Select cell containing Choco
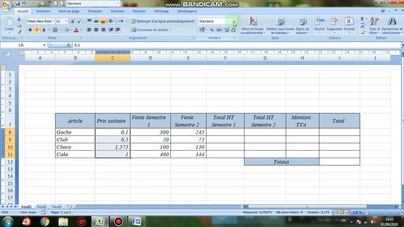This screenshot has height=227, width=404. point(75,147)
